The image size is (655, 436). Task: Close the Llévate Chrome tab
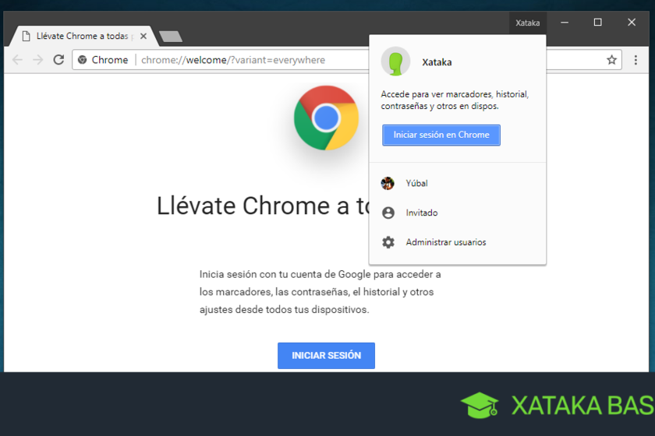click(143, 37)
